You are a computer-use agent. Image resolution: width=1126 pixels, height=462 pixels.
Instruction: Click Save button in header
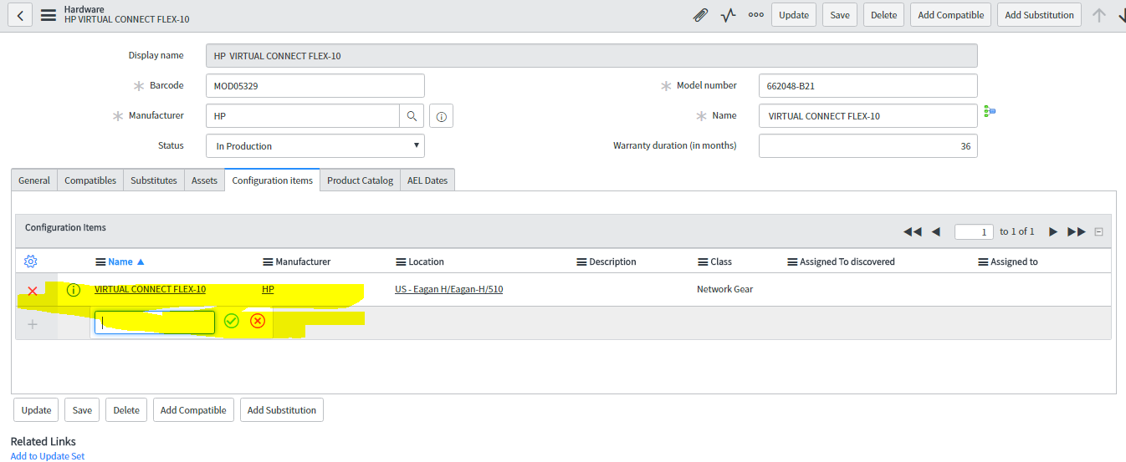pos(840,15)
